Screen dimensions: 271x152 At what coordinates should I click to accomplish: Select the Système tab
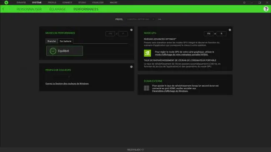(37, 2)
